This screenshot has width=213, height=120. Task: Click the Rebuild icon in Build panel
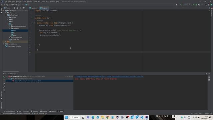4,77
